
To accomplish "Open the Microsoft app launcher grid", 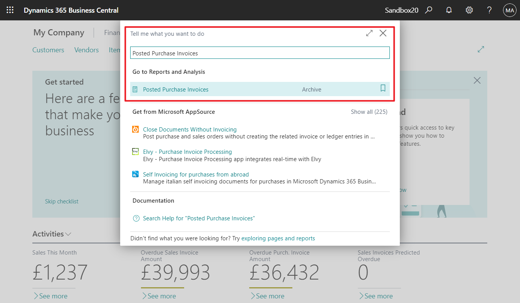I will pyautogui.click(x=10, y=10).
